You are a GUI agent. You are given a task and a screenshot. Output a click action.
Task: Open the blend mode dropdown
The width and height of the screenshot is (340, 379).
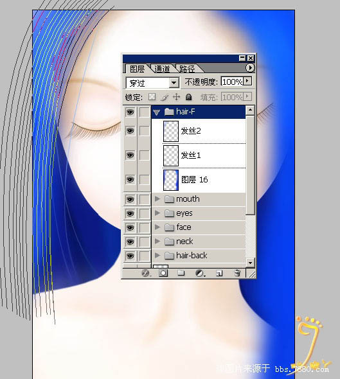174,83
